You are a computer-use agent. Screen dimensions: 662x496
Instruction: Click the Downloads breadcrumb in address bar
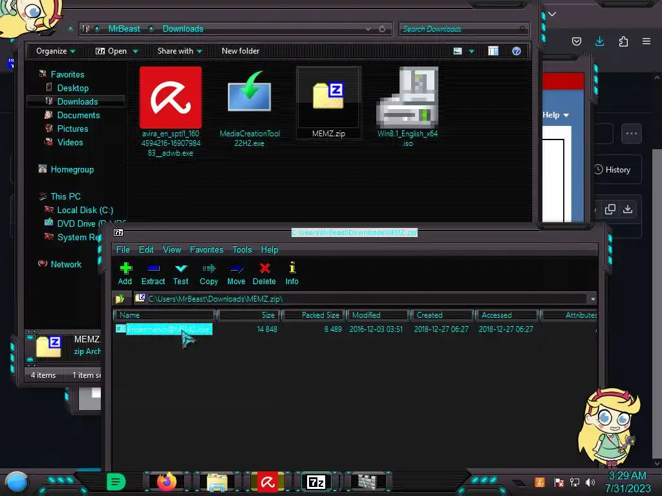pos(183,28)
